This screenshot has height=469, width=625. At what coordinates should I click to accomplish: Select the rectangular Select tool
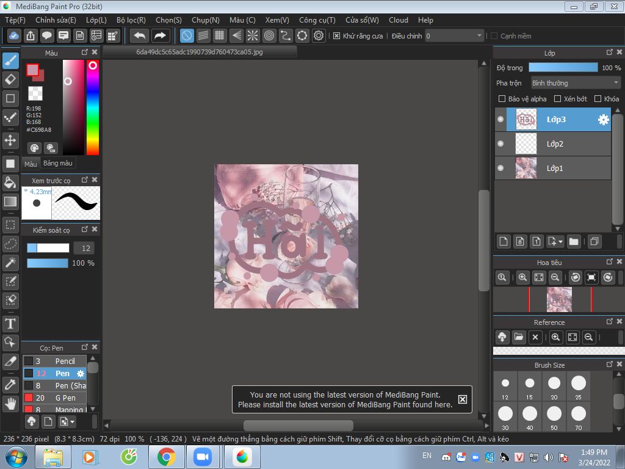point(11,225)
